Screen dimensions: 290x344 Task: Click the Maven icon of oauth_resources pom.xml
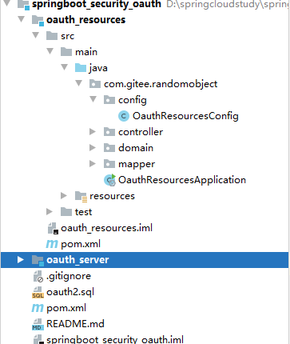[52, 244]
